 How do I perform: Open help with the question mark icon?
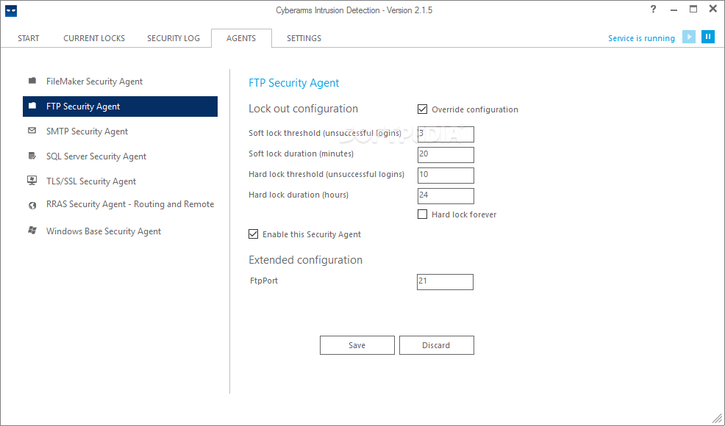click(653, 10)
